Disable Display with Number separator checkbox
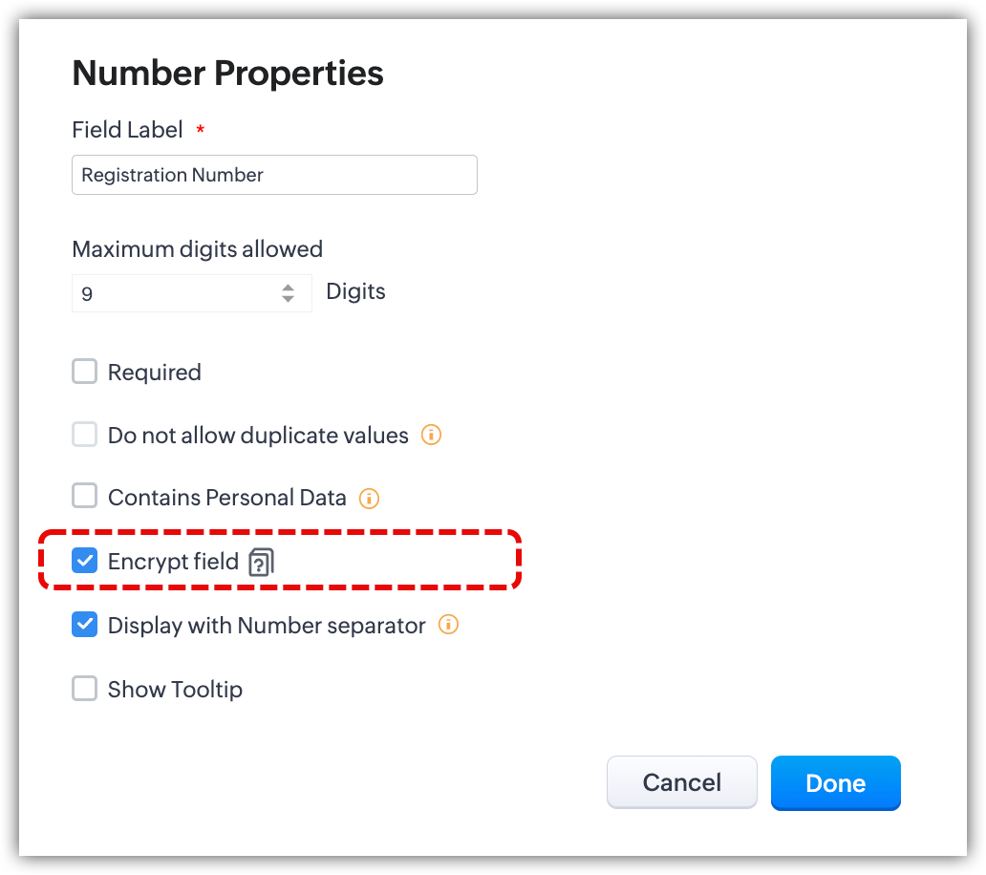This screenshot has width=986, height=875. [85, 626]
